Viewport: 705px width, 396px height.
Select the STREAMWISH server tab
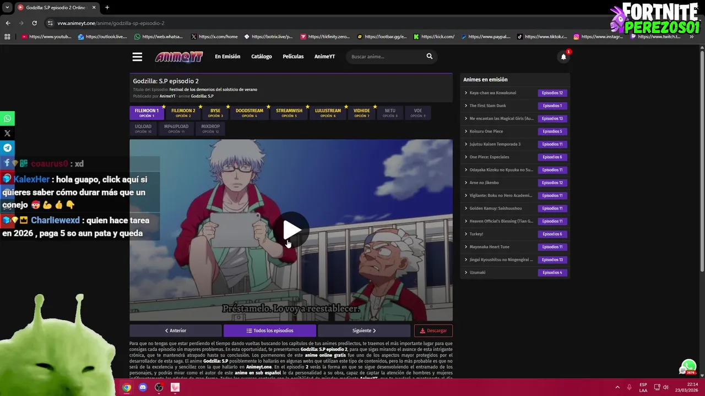[289, 112]
